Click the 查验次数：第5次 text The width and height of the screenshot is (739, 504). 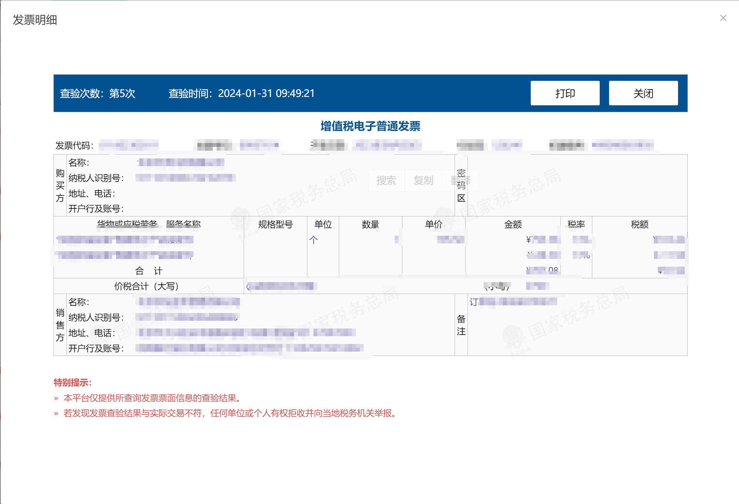pos(97,93)
